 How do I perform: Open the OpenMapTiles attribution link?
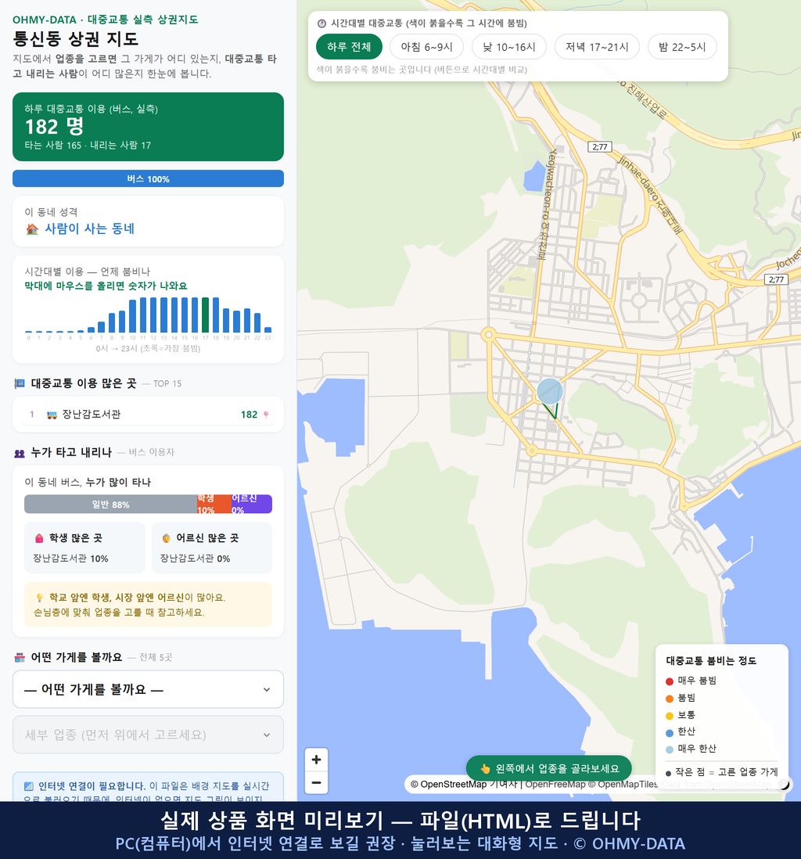pyautogui.click(x=623, y=785)
